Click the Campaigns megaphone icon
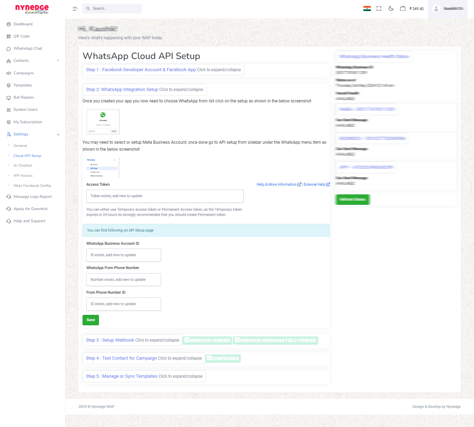 tap(9, 73)
